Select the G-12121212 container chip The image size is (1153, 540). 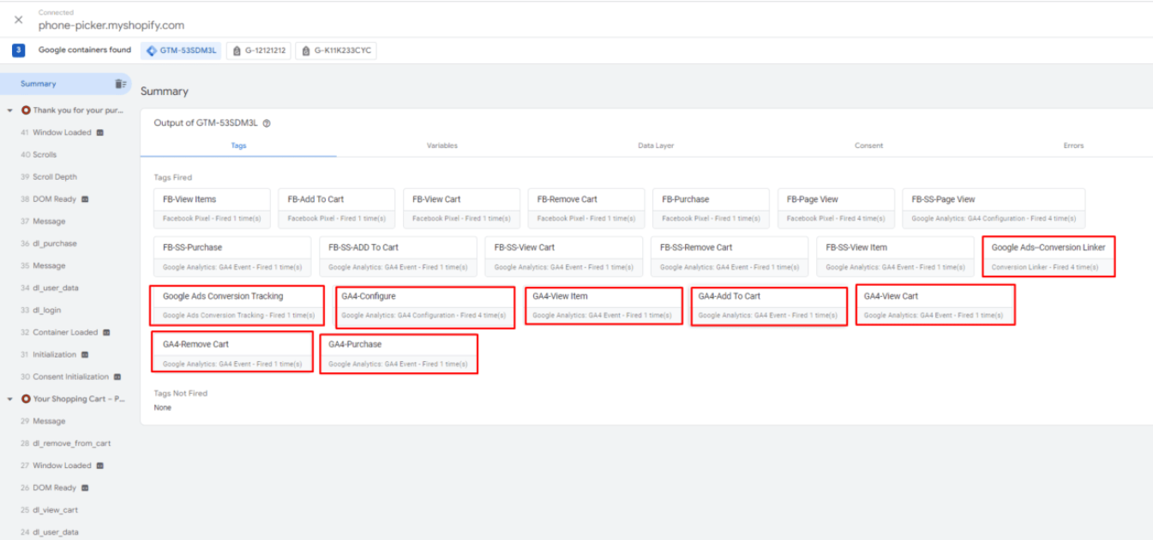click(258, 51)
